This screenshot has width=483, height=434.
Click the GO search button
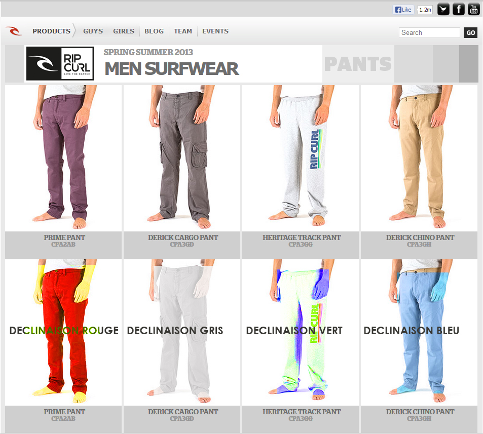(x=471, y=32)
